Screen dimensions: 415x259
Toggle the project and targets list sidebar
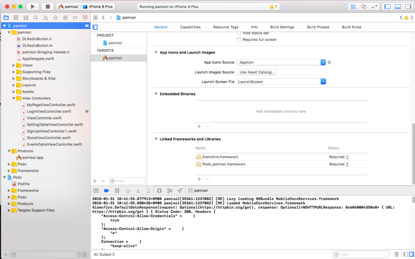pos(95,27)
